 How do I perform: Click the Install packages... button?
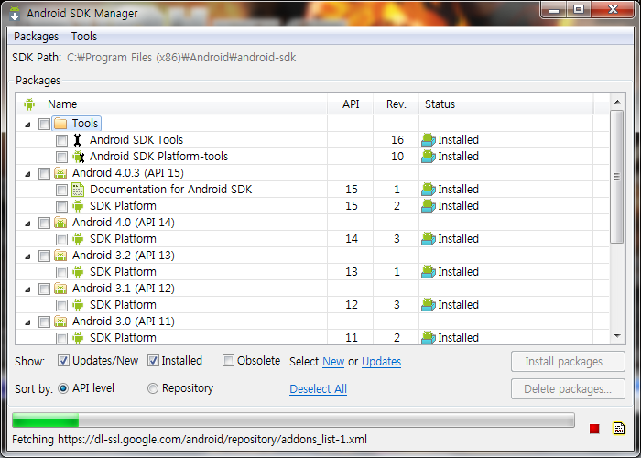coord(568,362)
